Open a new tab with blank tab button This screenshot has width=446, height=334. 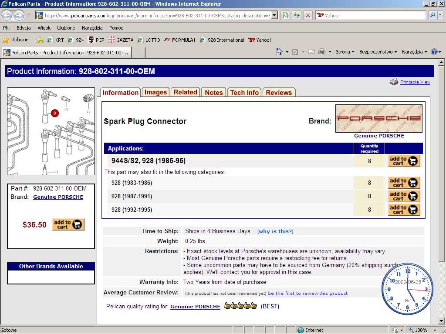(x=139, y=53)
